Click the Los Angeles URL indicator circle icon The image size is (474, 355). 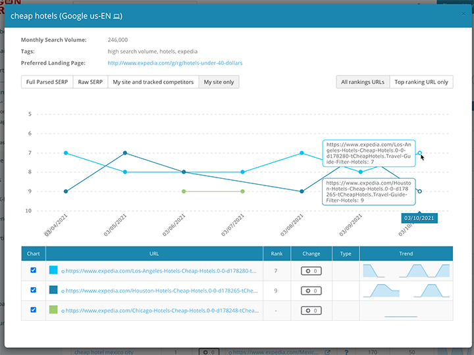[x=63, y=271]
